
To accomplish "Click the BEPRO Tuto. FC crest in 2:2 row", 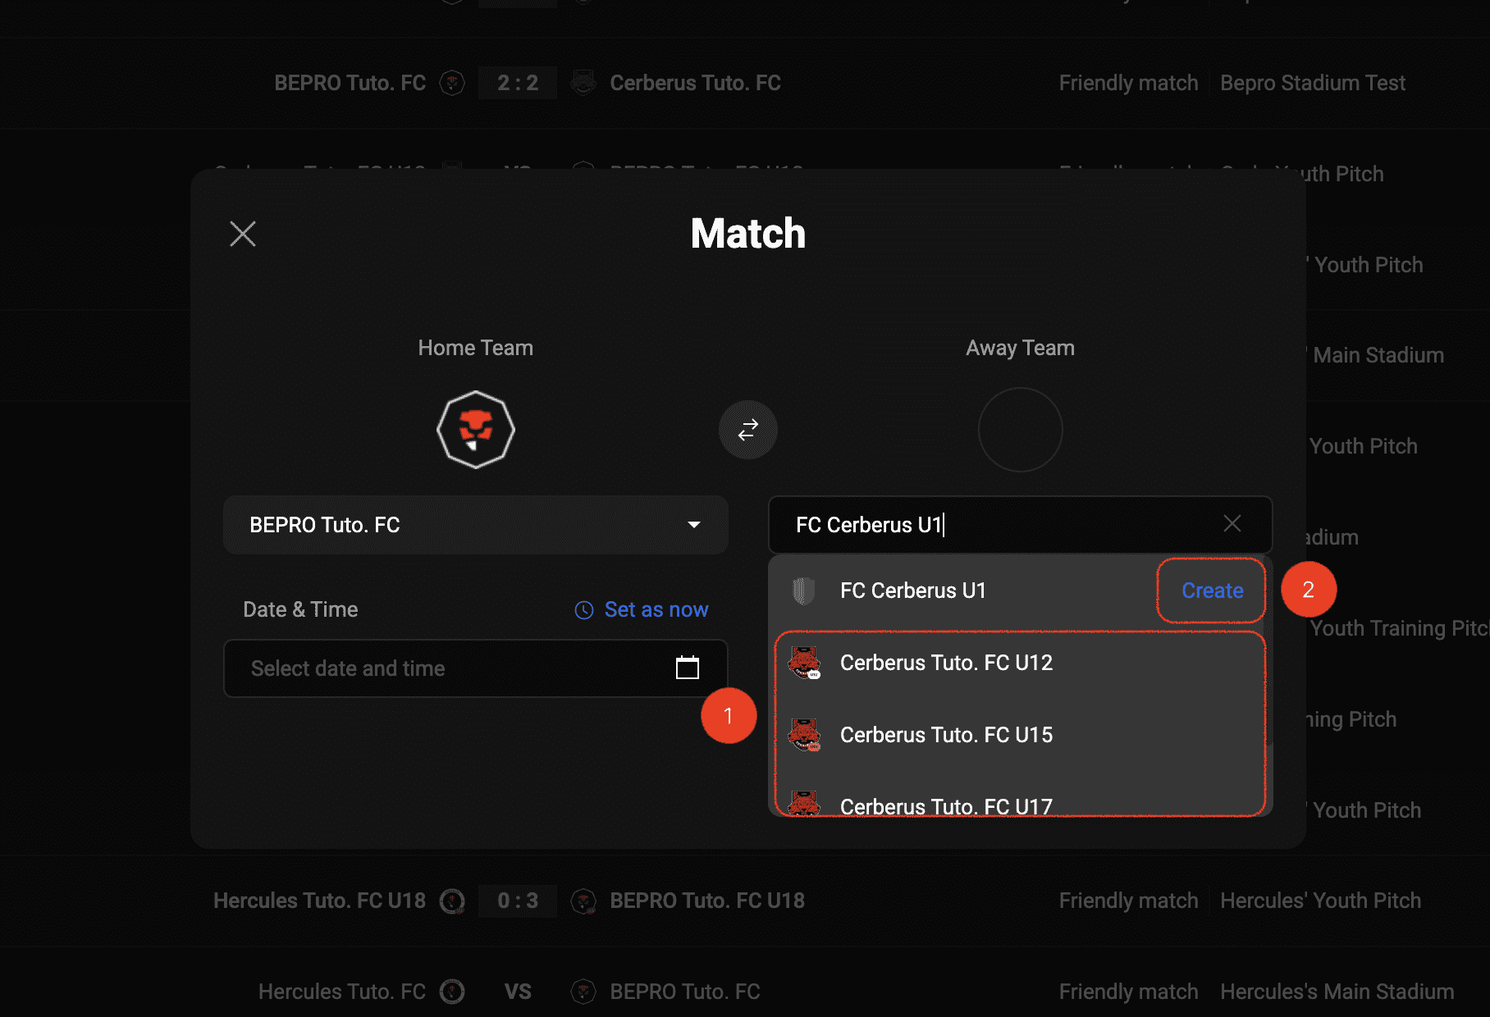I will tap(452, 82).
